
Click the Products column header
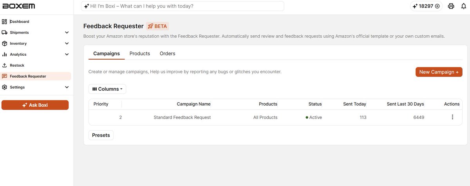coord(268,104)
